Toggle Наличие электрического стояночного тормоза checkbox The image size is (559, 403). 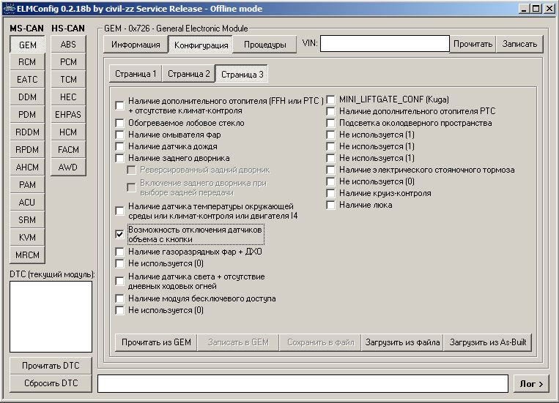click(x=331, y=170)
